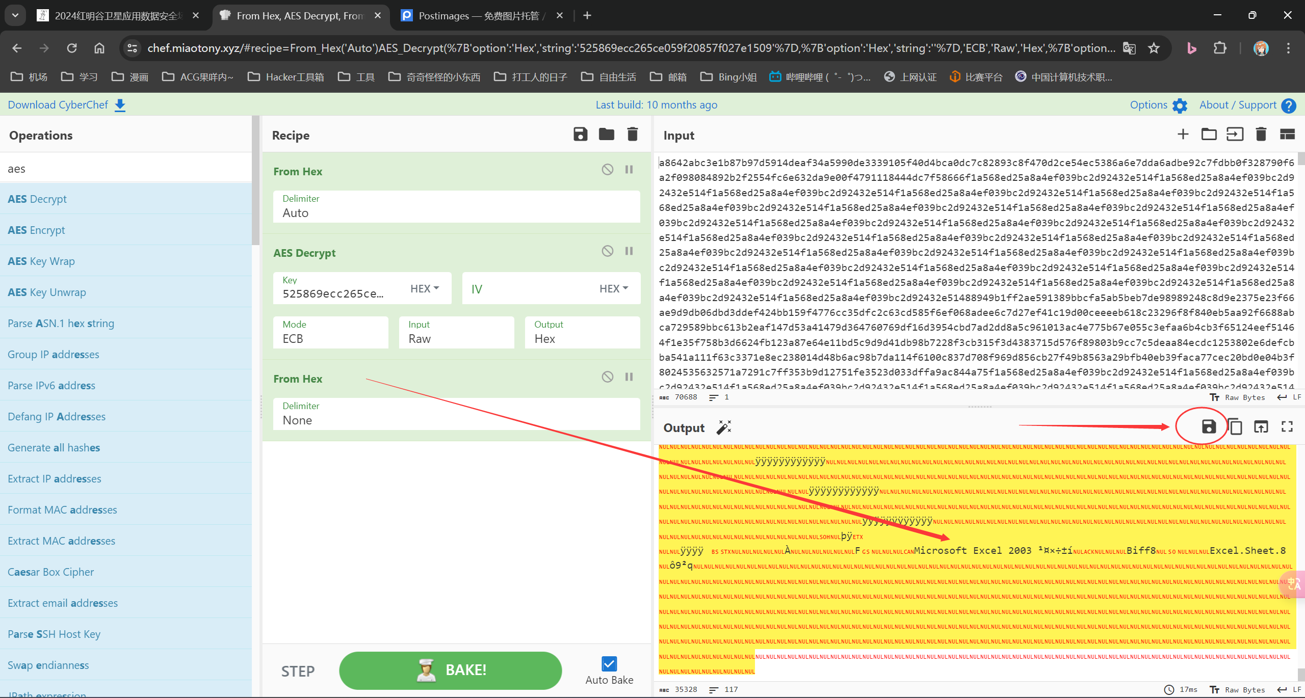Toggle Auto Bake checkbox
This screenshot has width=1305, height=698.
pos(609,664)
